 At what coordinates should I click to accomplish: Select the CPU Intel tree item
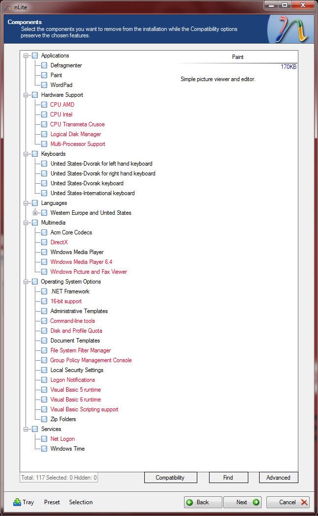[x=61, y=115]
